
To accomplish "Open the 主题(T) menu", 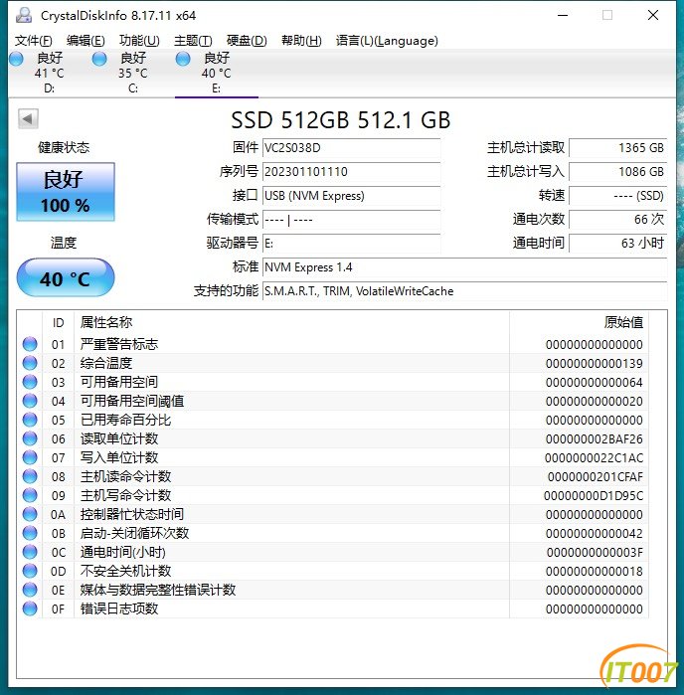I will point(193,41).
